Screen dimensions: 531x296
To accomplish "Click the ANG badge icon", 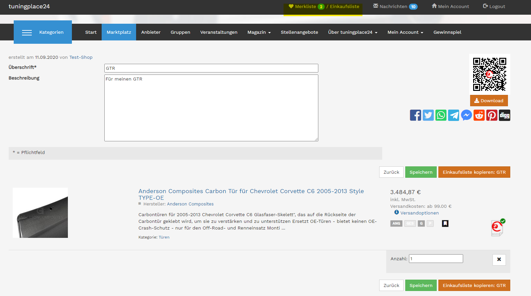I will (396, 224).
